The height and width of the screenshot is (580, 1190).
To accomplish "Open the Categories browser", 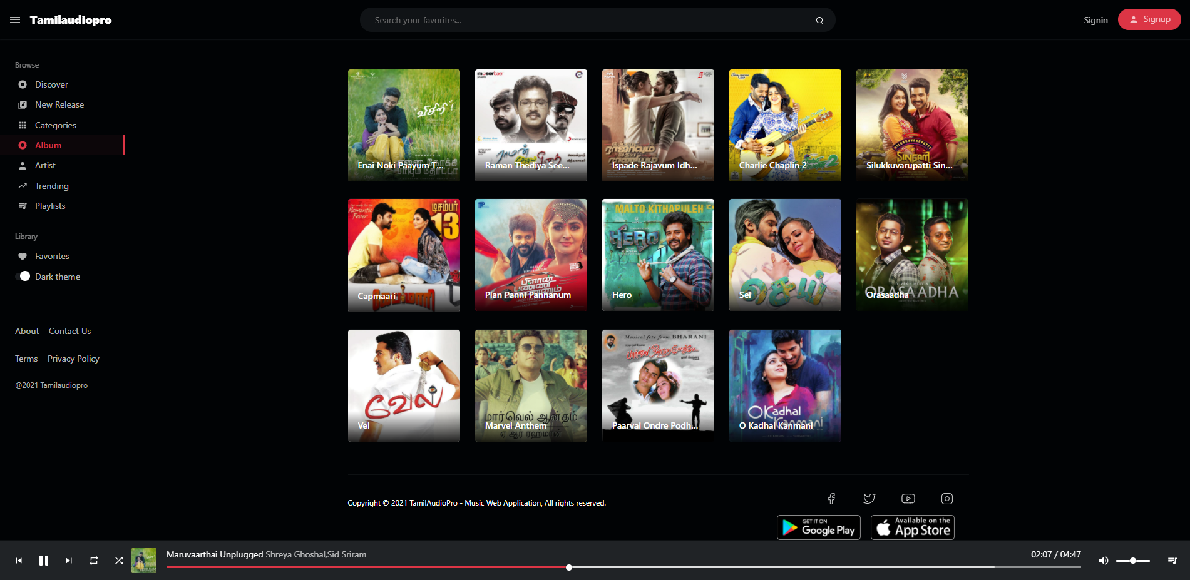I will pos(56,125).
